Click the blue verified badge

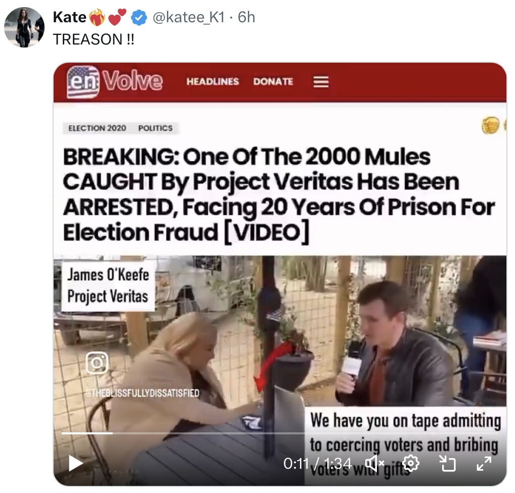click(x=139, y=18)
